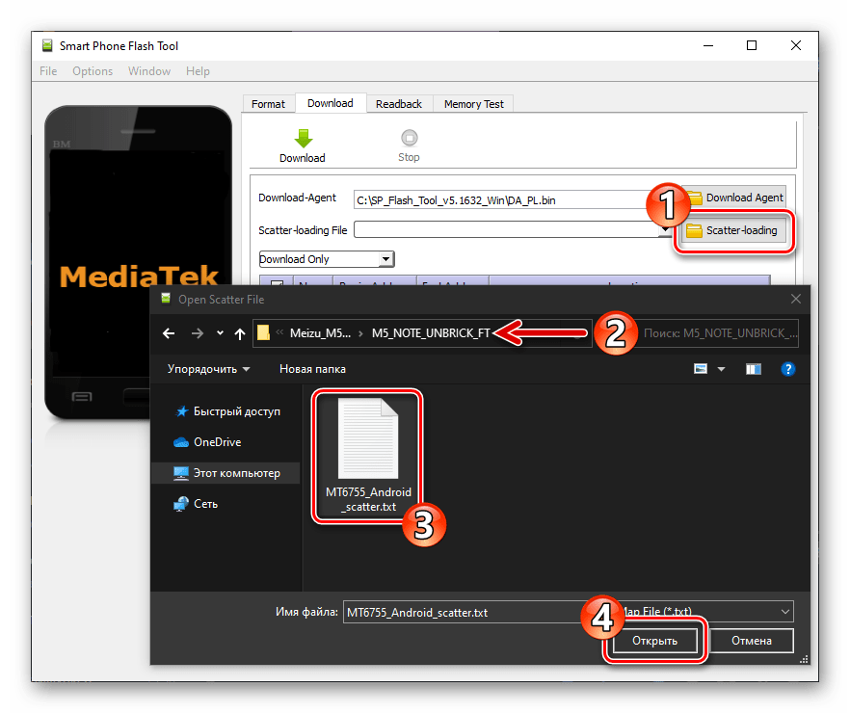The image size is (850, 713).
Task: Open the Help menu
Action: pyautogui.click(x=198, y=71)
